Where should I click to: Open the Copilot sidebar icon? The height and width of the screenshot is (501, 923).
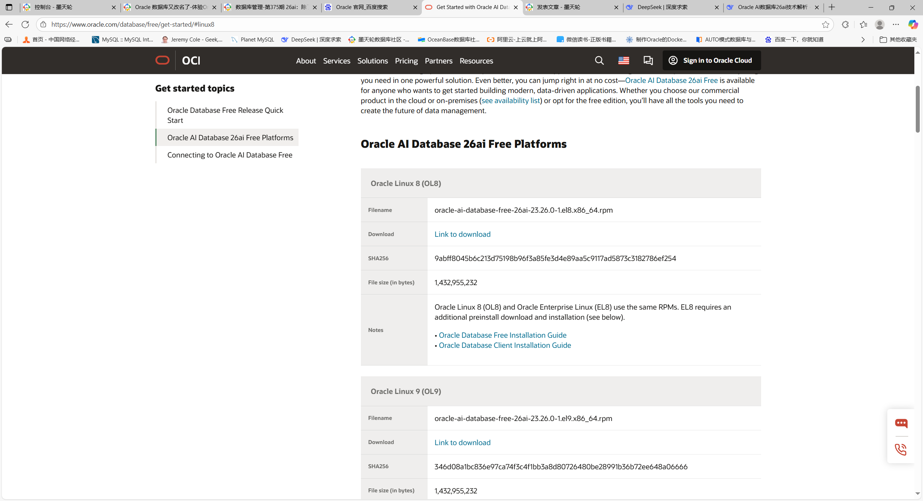(x=913, y=25)
